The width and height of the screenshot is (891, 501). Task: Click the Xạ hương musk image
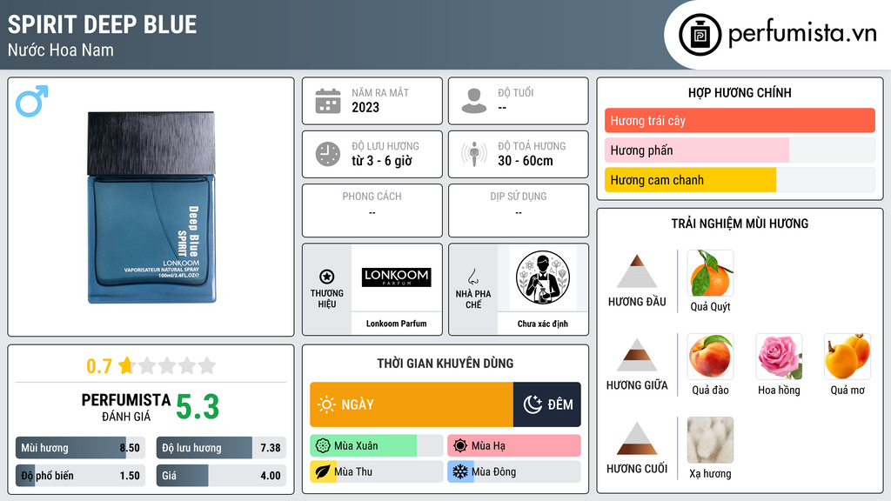click(x=710, y=440)
